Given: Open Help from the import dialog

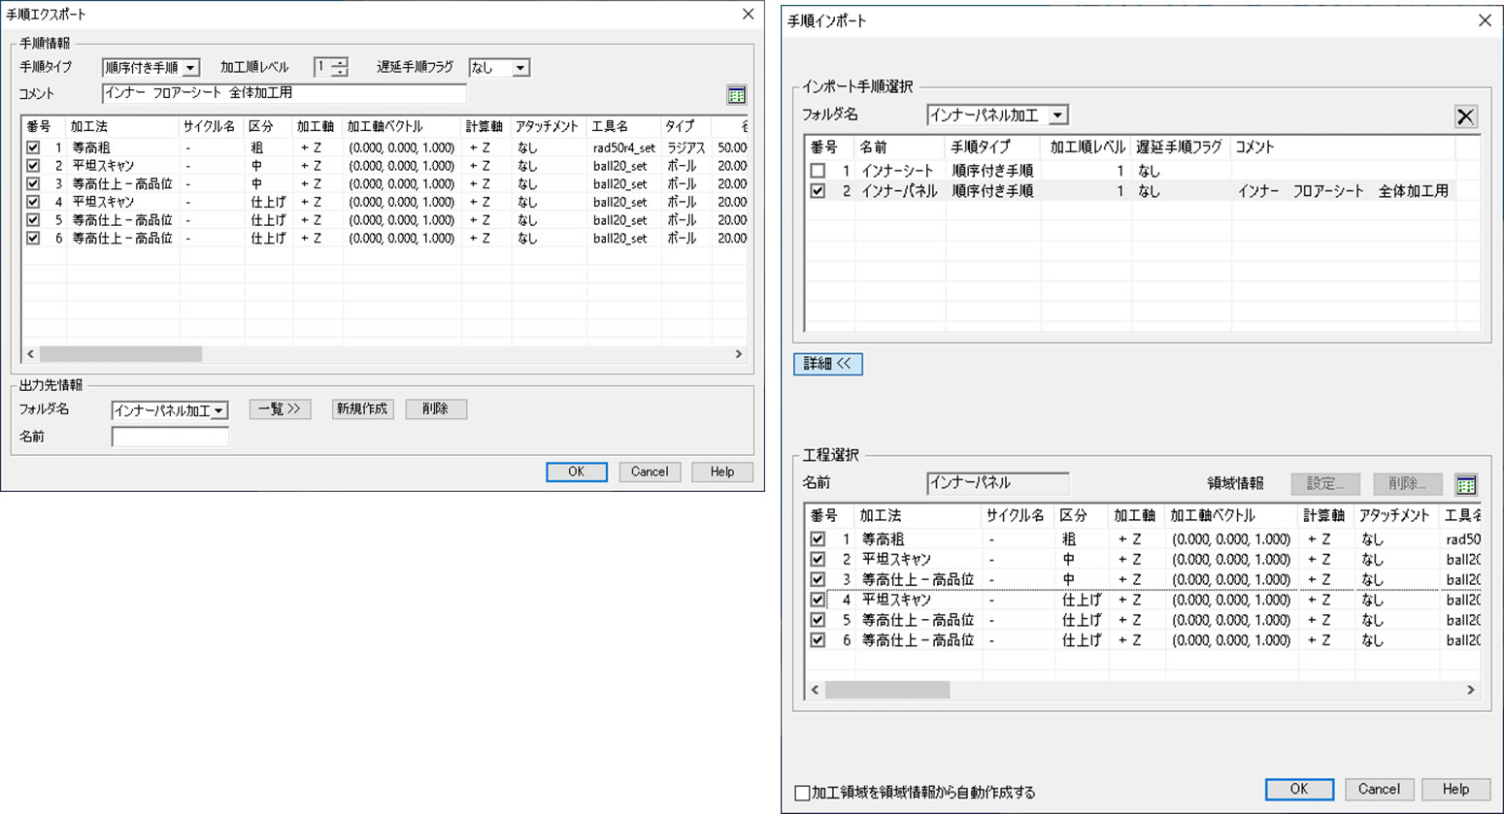Looking at the screenshot, I should tap(1455, 789).
